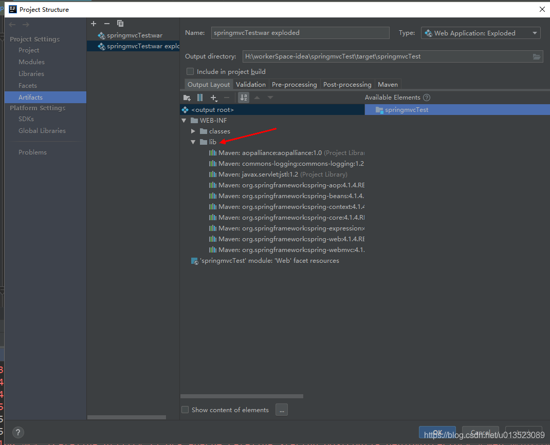Select the springmvcTest:war artifact

coord(133,35)
